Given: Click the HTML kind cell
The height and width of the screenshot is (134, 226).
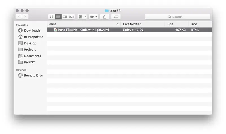Looking at the screenshot, I should tap(195, 30).
